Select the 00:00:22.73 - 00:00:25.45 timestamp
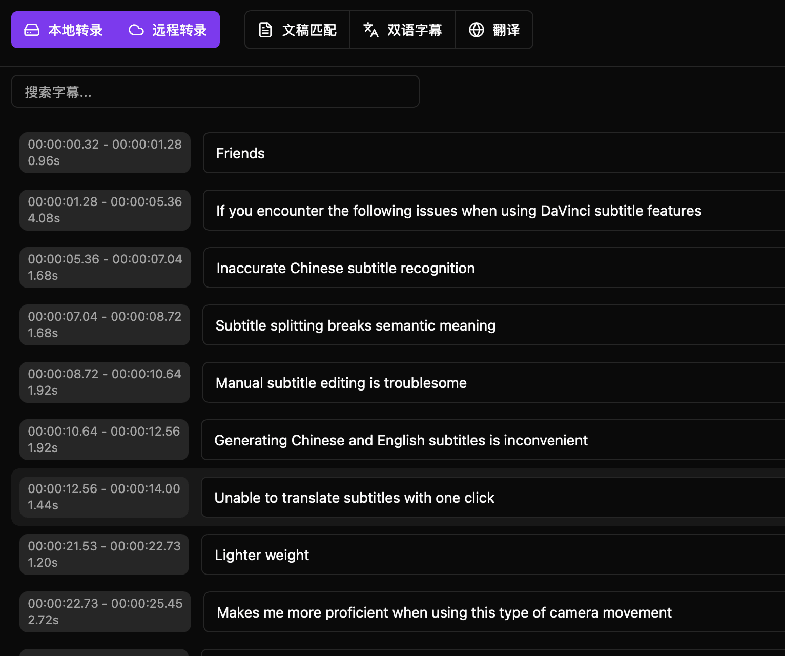 [x=105, y=612]
